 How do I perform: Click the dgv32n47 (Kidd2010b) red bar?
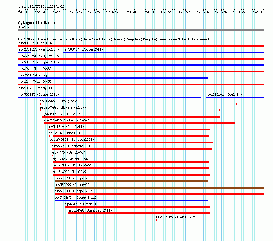(131, 162)
